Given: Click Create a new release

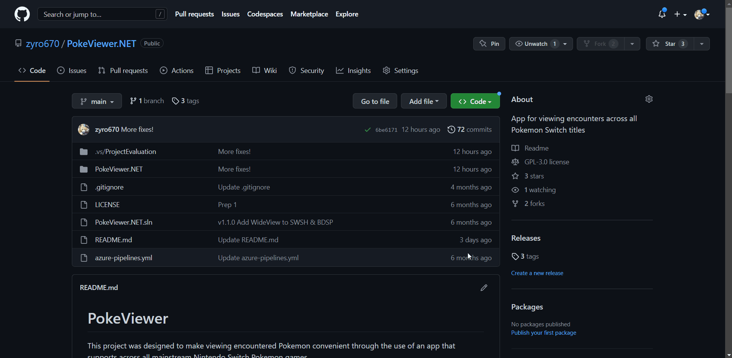Looking at the screenshot, I should click(537, 273).
